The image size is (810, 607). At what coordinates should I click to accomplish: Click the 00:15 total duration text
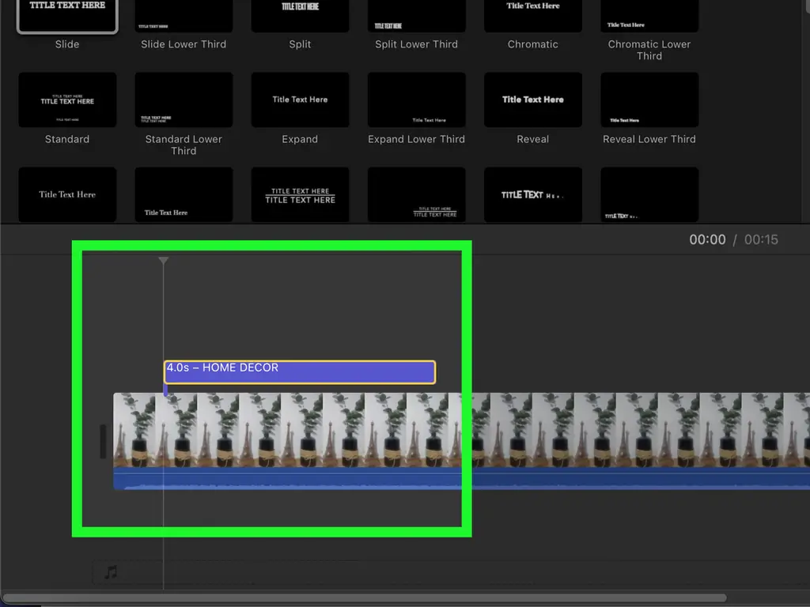(x=761, y=239)
